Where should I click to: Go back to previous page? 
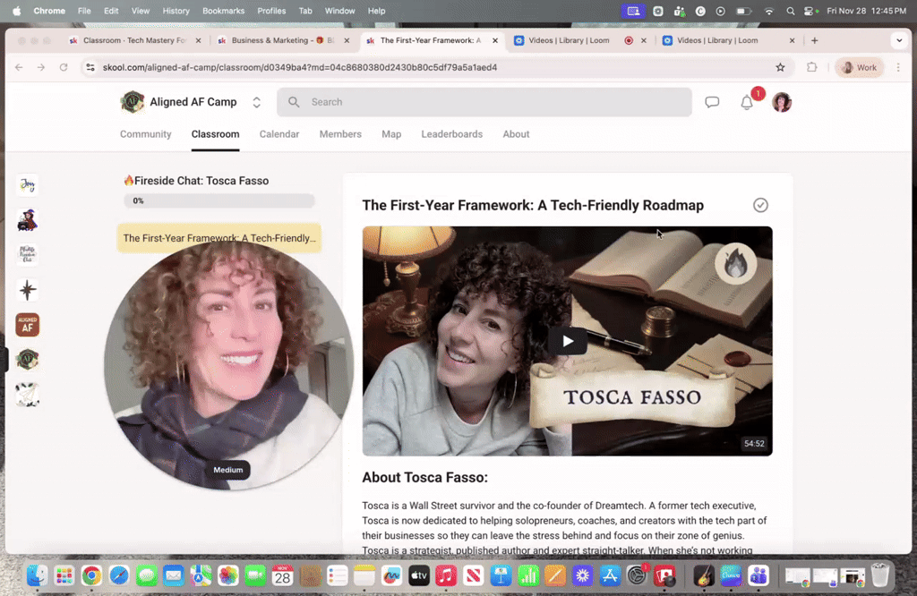(19, 67)
